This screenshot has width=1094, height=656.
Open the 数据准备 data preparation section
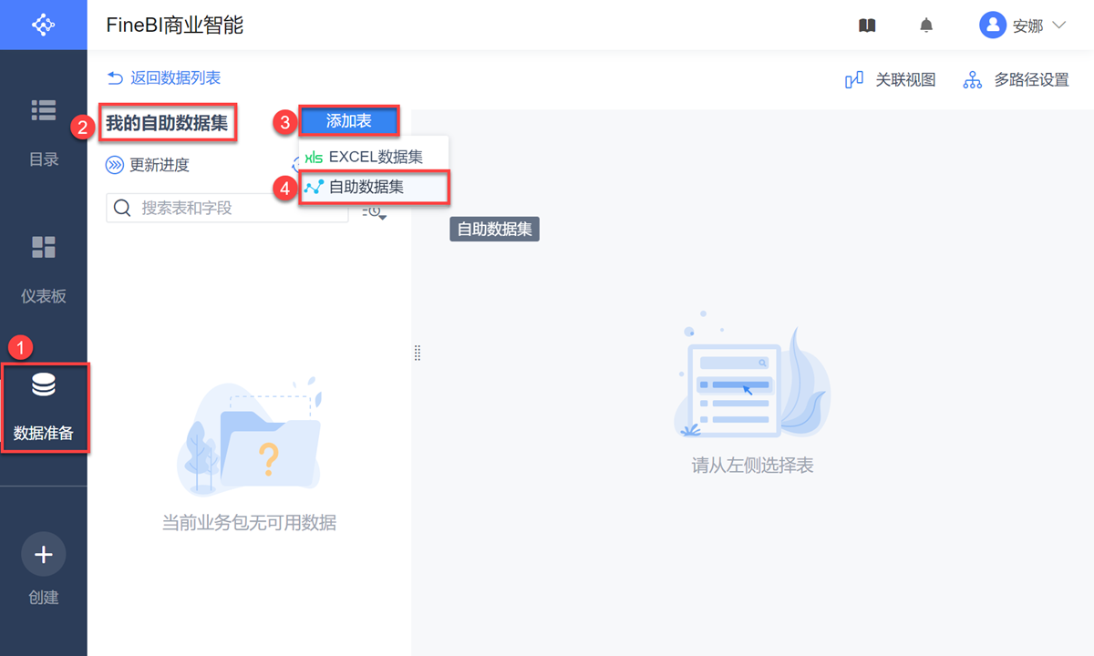44,406
